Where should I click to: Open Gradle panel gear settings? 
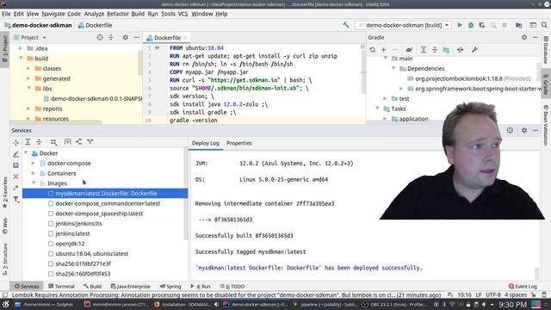coord(524,37)
